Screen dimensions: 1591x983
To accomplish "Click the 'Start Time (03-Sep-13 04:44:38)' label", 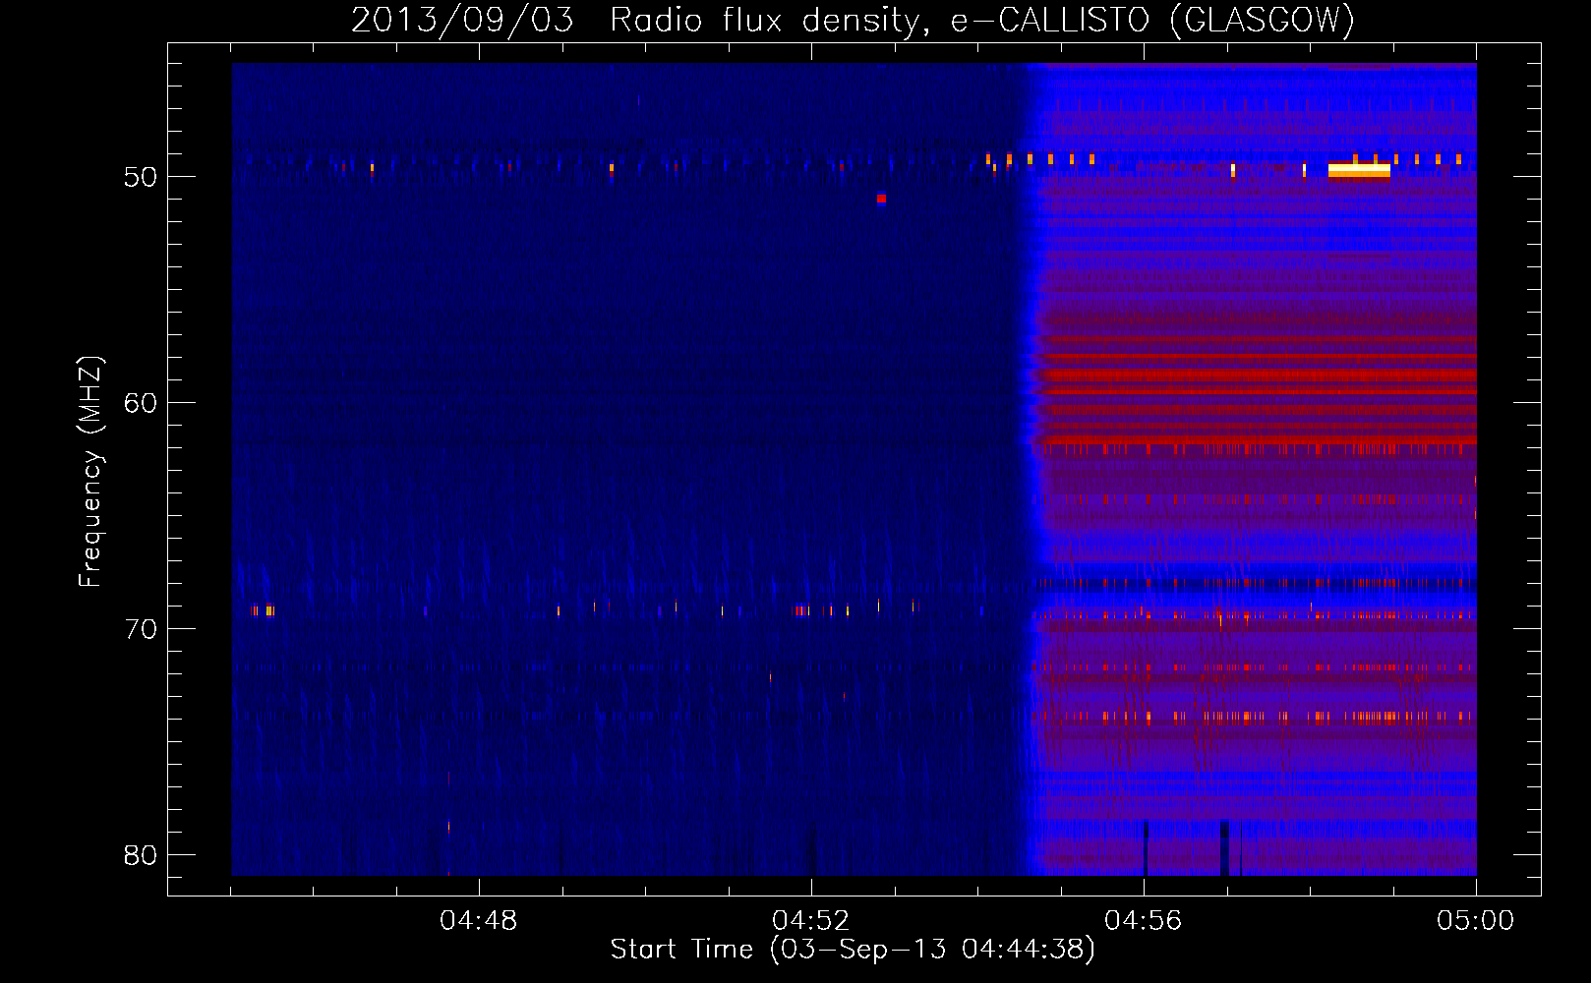I will pyautogui.click(x=853, y=950).
